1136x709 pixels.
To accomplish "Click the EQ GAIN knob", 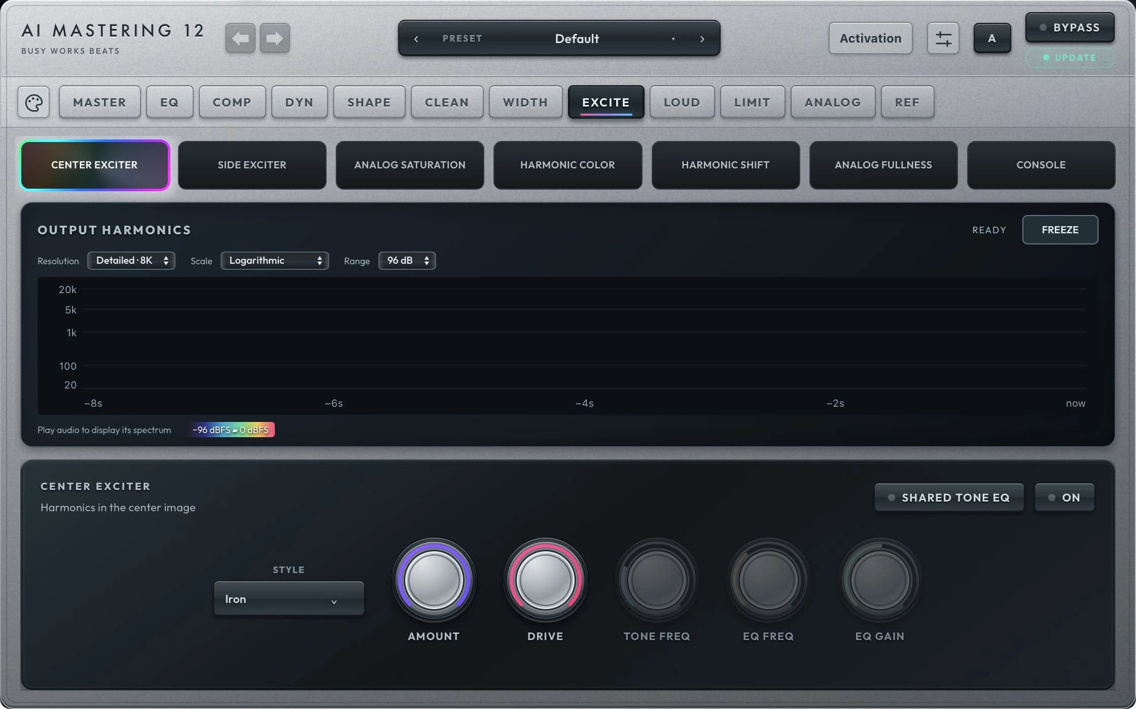I will click(x=880, y=580).
